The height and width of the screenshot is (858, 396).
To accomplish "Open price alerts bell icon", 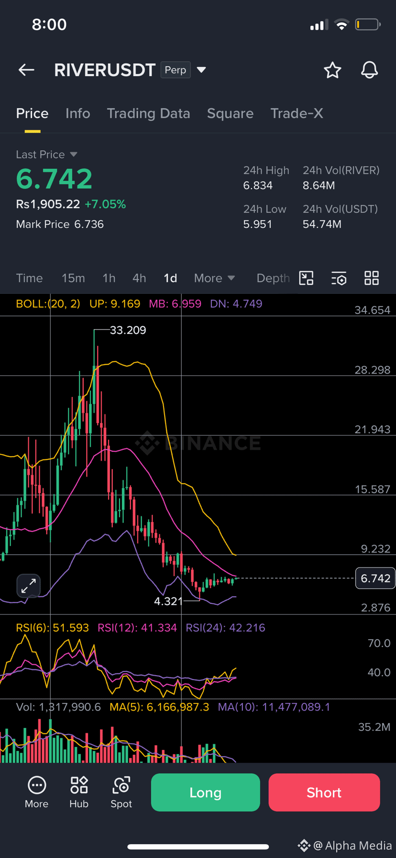I will coord(369,70).
